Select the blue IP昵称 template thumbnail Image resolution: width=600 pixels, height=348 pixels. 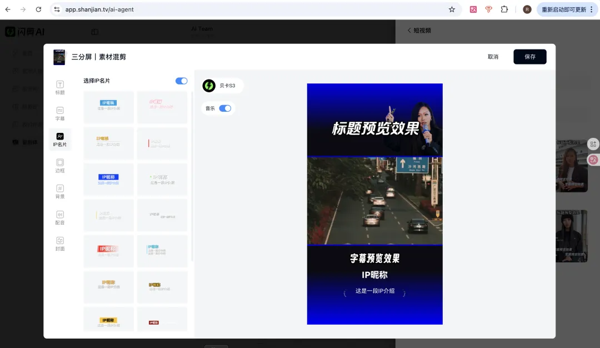point(108,178)
